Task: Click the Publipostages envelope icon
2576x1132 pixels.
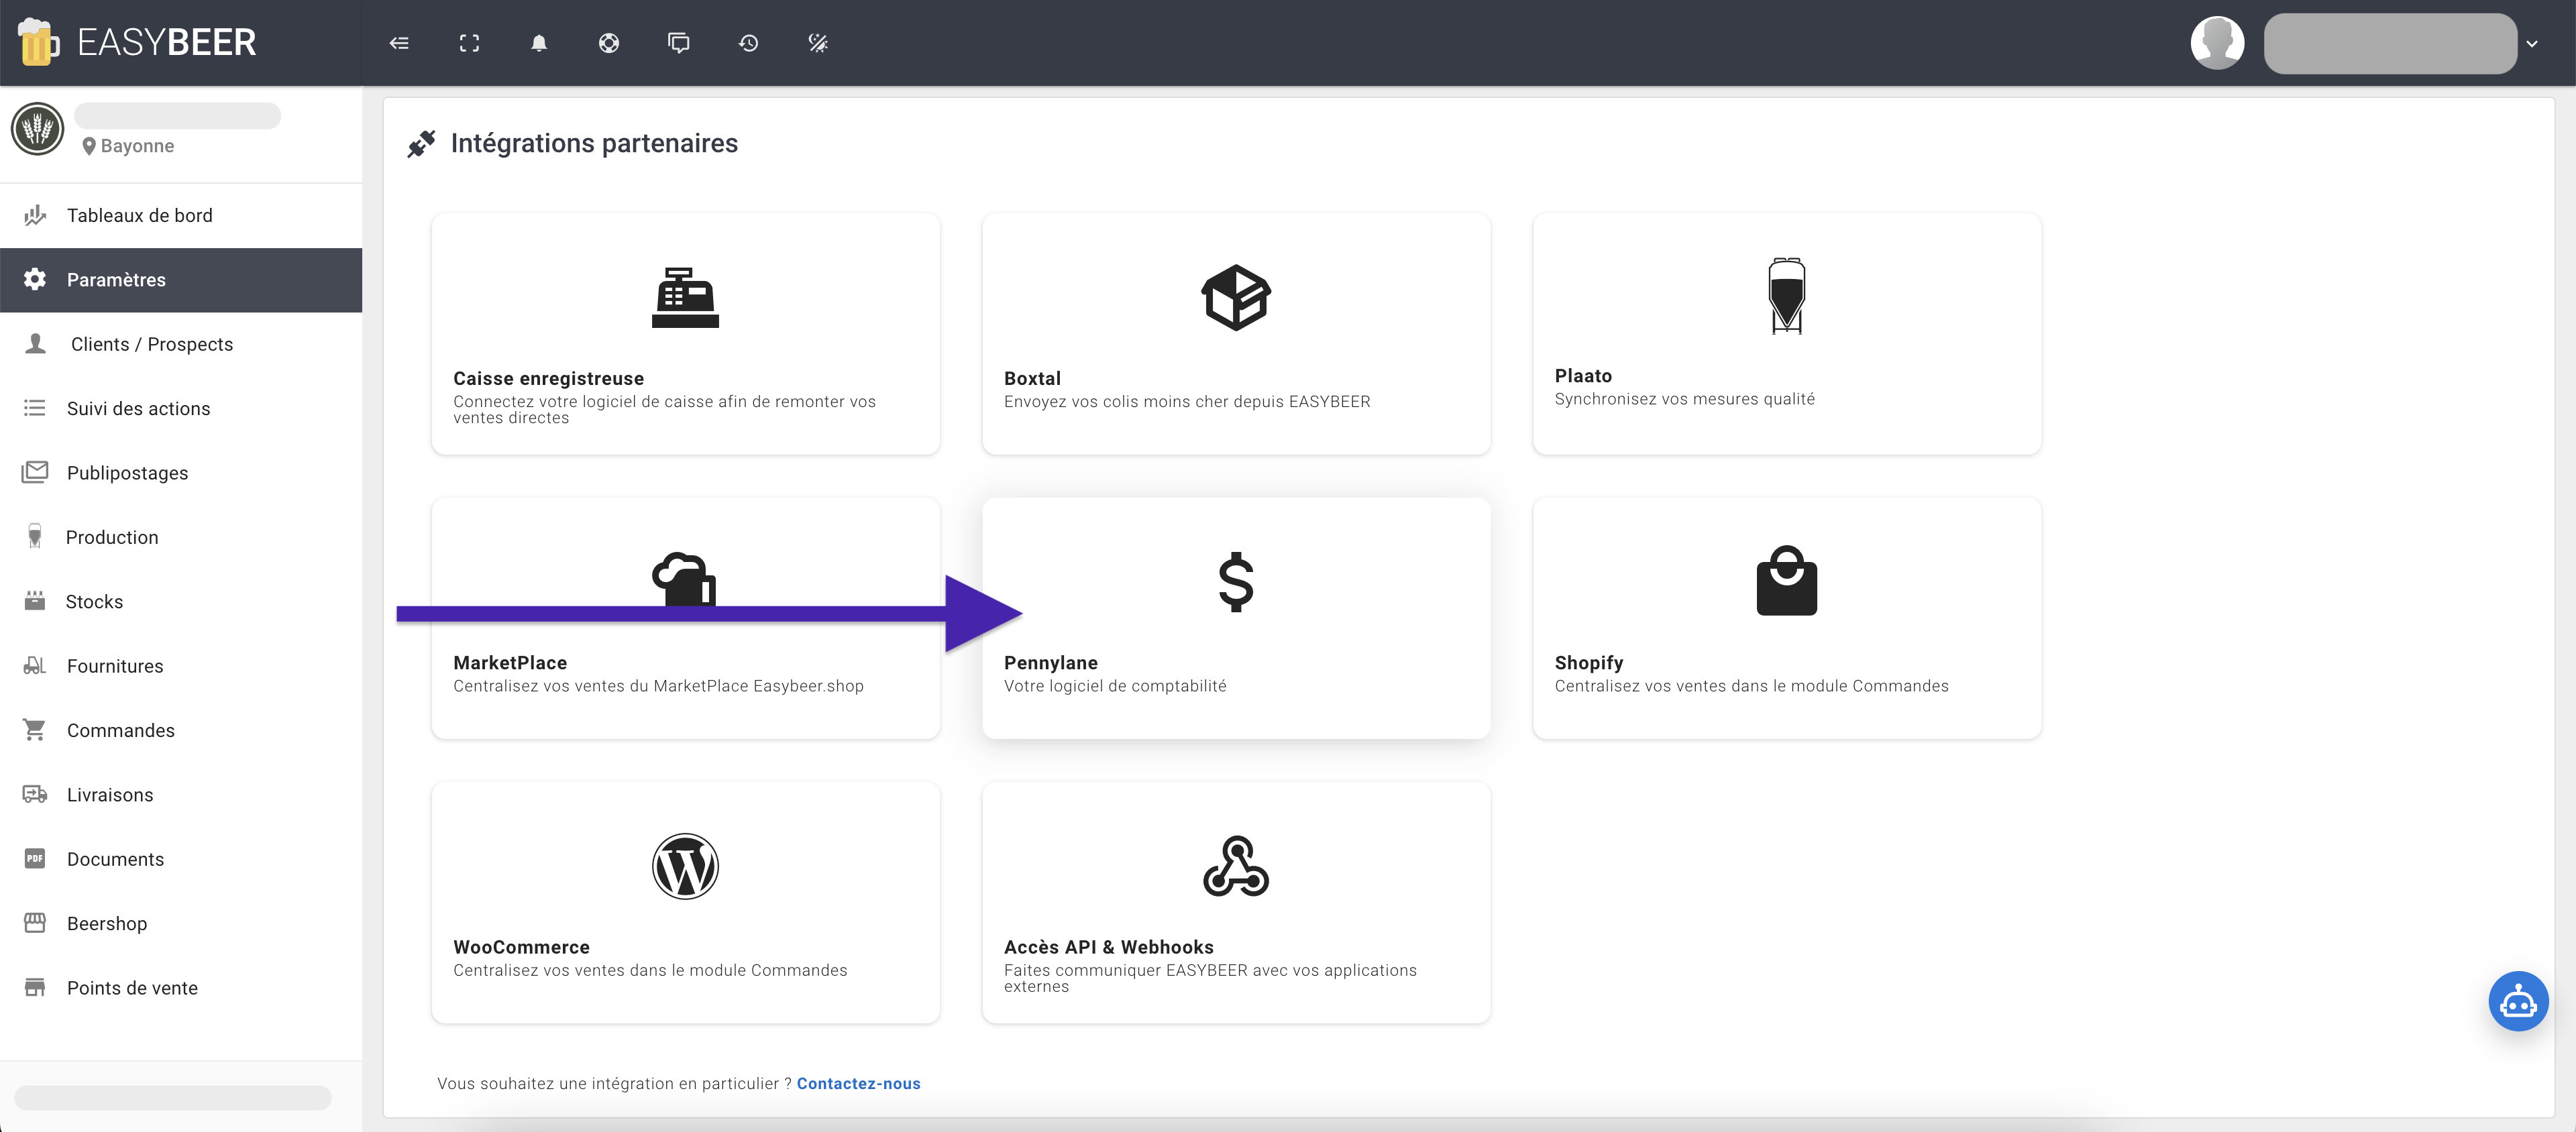Action: pyautogui.click(x=35, y=472)
